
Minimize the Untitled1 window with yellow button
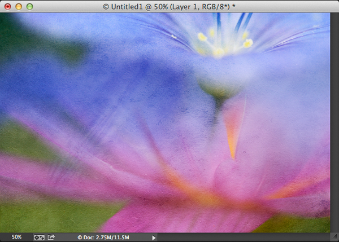(19, 7)
